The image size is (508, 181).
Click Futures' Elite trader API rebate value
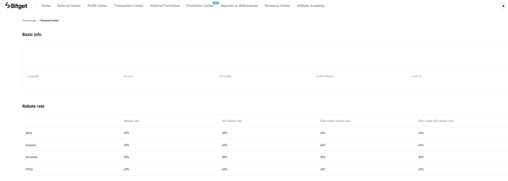(421, 145)
